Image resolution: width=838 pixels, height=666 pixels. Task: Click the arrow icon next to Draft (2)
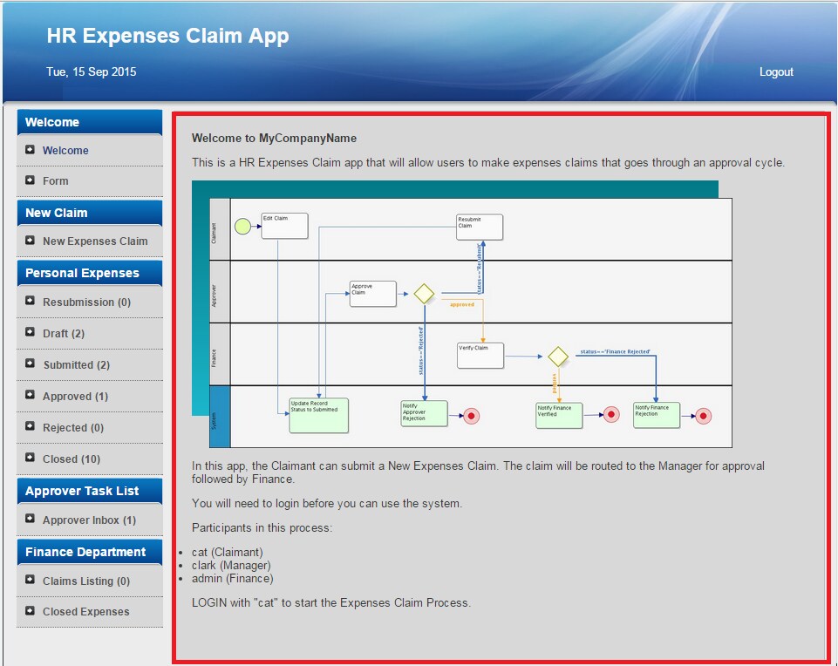tap(30, 332)
